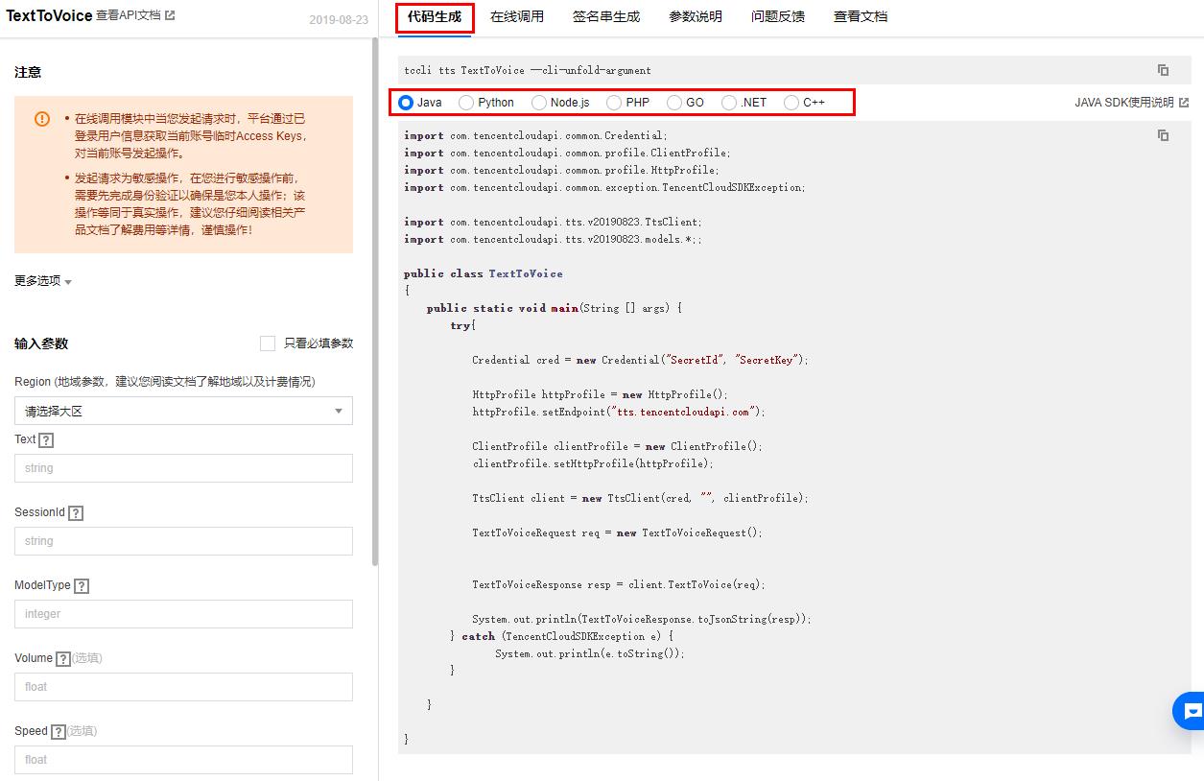Switch to 查看文档 tab

(x=861, y=16)
